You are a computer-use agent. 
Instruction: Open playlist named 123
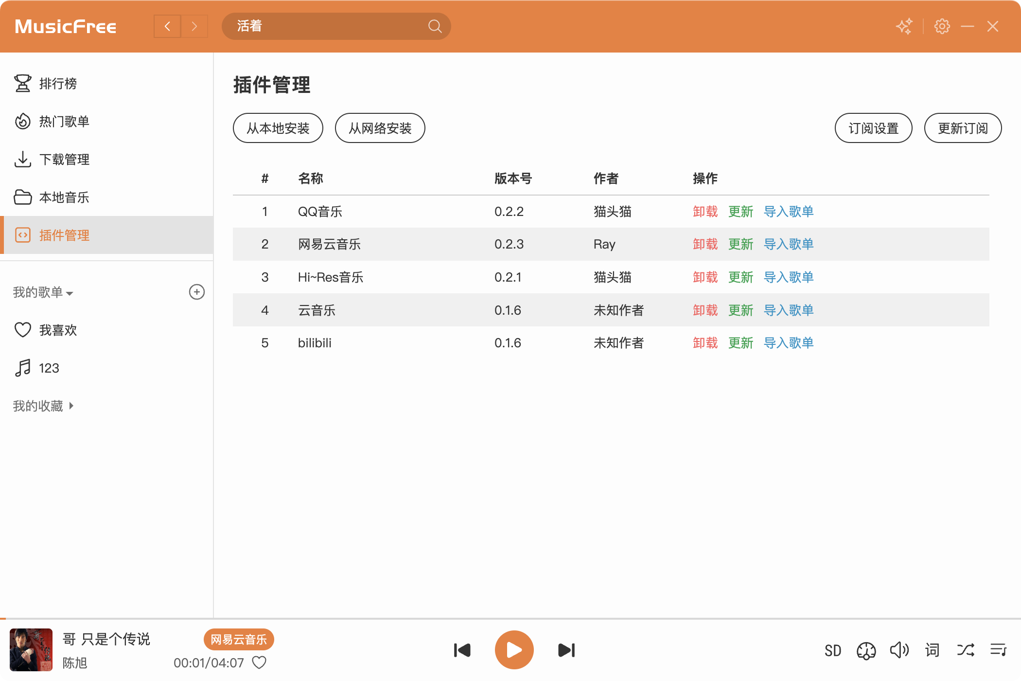107,368
